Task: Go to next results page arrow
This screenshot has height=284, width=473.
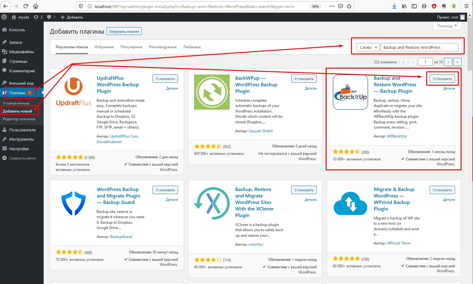Action: 448,62
